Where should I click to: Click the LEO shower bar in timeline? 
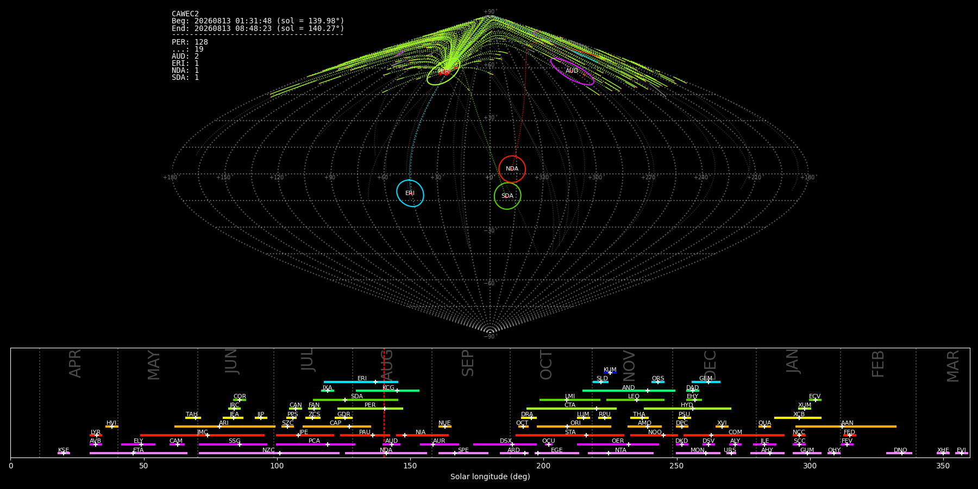(635, 400)
